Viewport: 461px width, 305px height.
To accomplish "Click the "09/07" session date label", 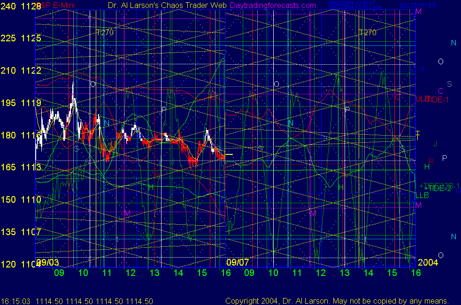I will (238, 262).
